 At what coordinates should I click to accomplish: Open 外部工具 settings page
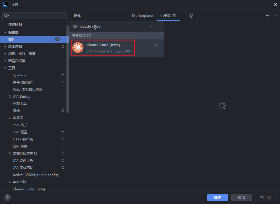[x=20, y=103]
